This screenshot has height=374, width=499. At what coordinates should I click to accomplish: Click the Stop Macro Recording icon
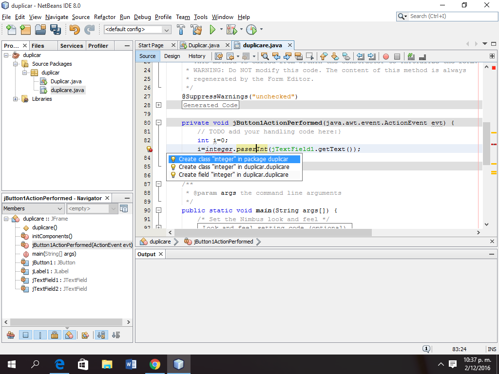(397, 56)
